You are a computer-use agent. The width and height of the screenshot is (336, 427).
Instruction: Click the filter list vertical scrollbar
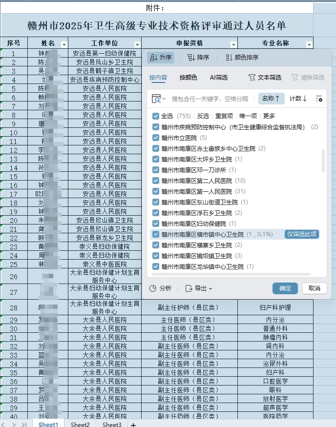[x=323, y=161]
